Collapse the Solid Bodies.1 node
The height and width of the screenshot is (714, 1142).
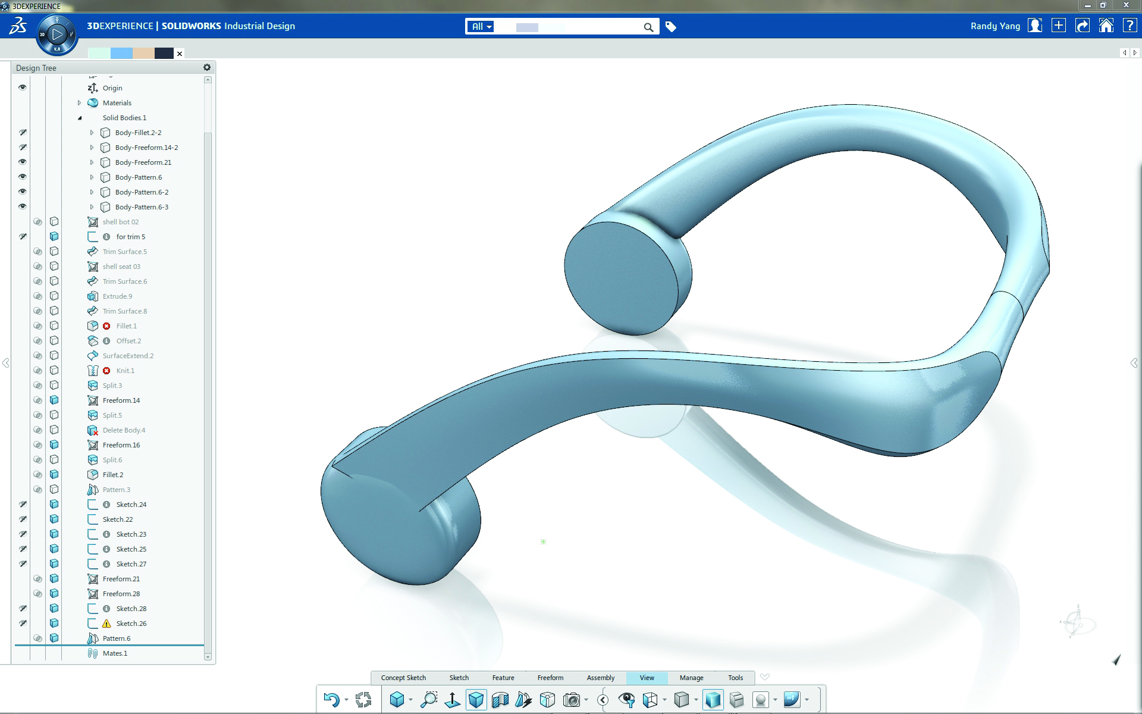pyautogui.click(x=80, y=118)
